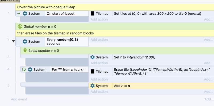This screenshot has height=106, width=214.
Task: Select the Every random(0.3) seconds condition
Action: pyautogui.click(x=67, y=42)
